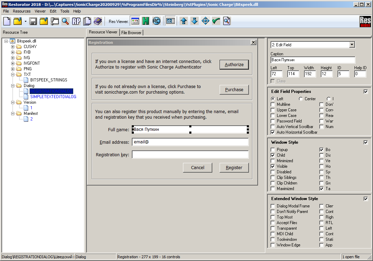This screenshot has width=373, height=261.
Task: Click the Bitspeek.dll file icon in the tree
Action: (13, 41)
